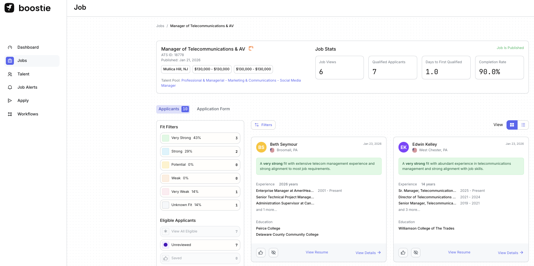Open the Talent section in sidebar
534x266 pixels.
[x=23, y=74]
